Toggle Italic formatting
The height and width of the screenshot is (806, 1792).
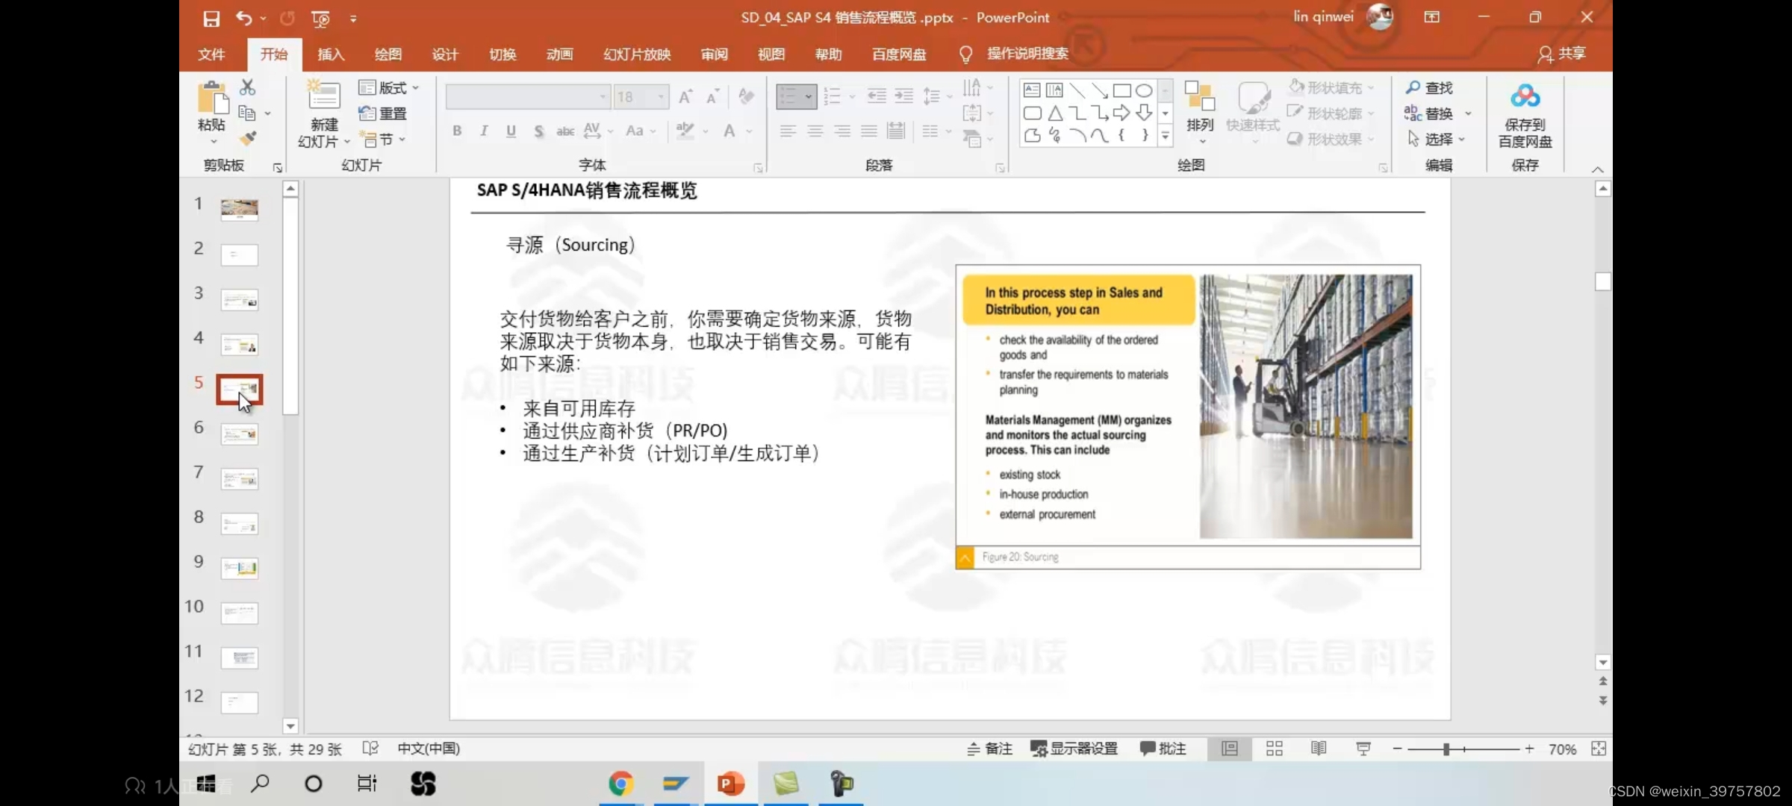[484, 131]
